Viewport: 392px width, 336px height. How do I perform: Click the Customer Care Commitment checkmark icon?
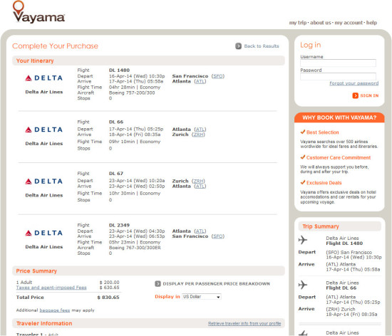[303, 157]
